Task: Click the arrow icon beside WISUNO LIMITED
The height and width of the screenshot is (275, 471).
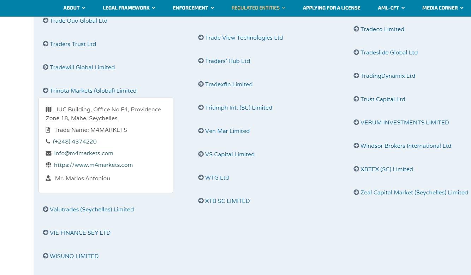Action: tap(46, 256)
